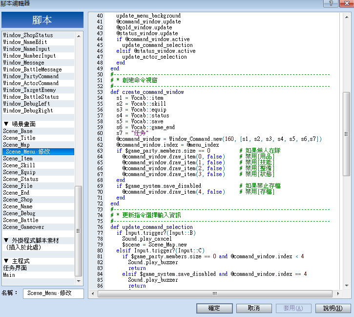This screenshot has height=317, width=354.
Task: Click code line def update_command_selection
Action: click(151, 227)
